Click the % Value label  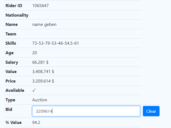[x=14, y=123]
